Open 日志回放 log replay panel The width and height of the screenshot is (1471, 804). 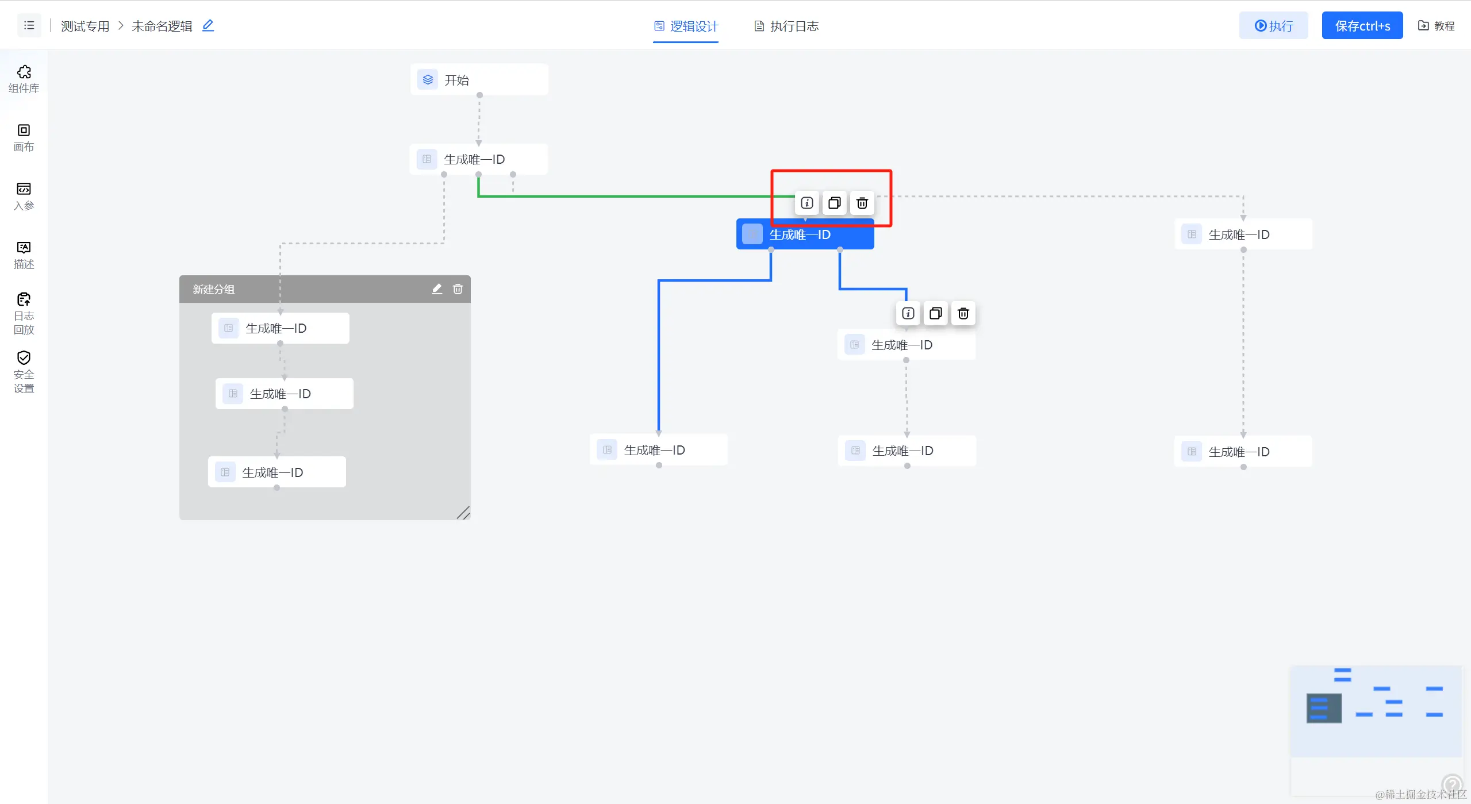coord(24,313)
